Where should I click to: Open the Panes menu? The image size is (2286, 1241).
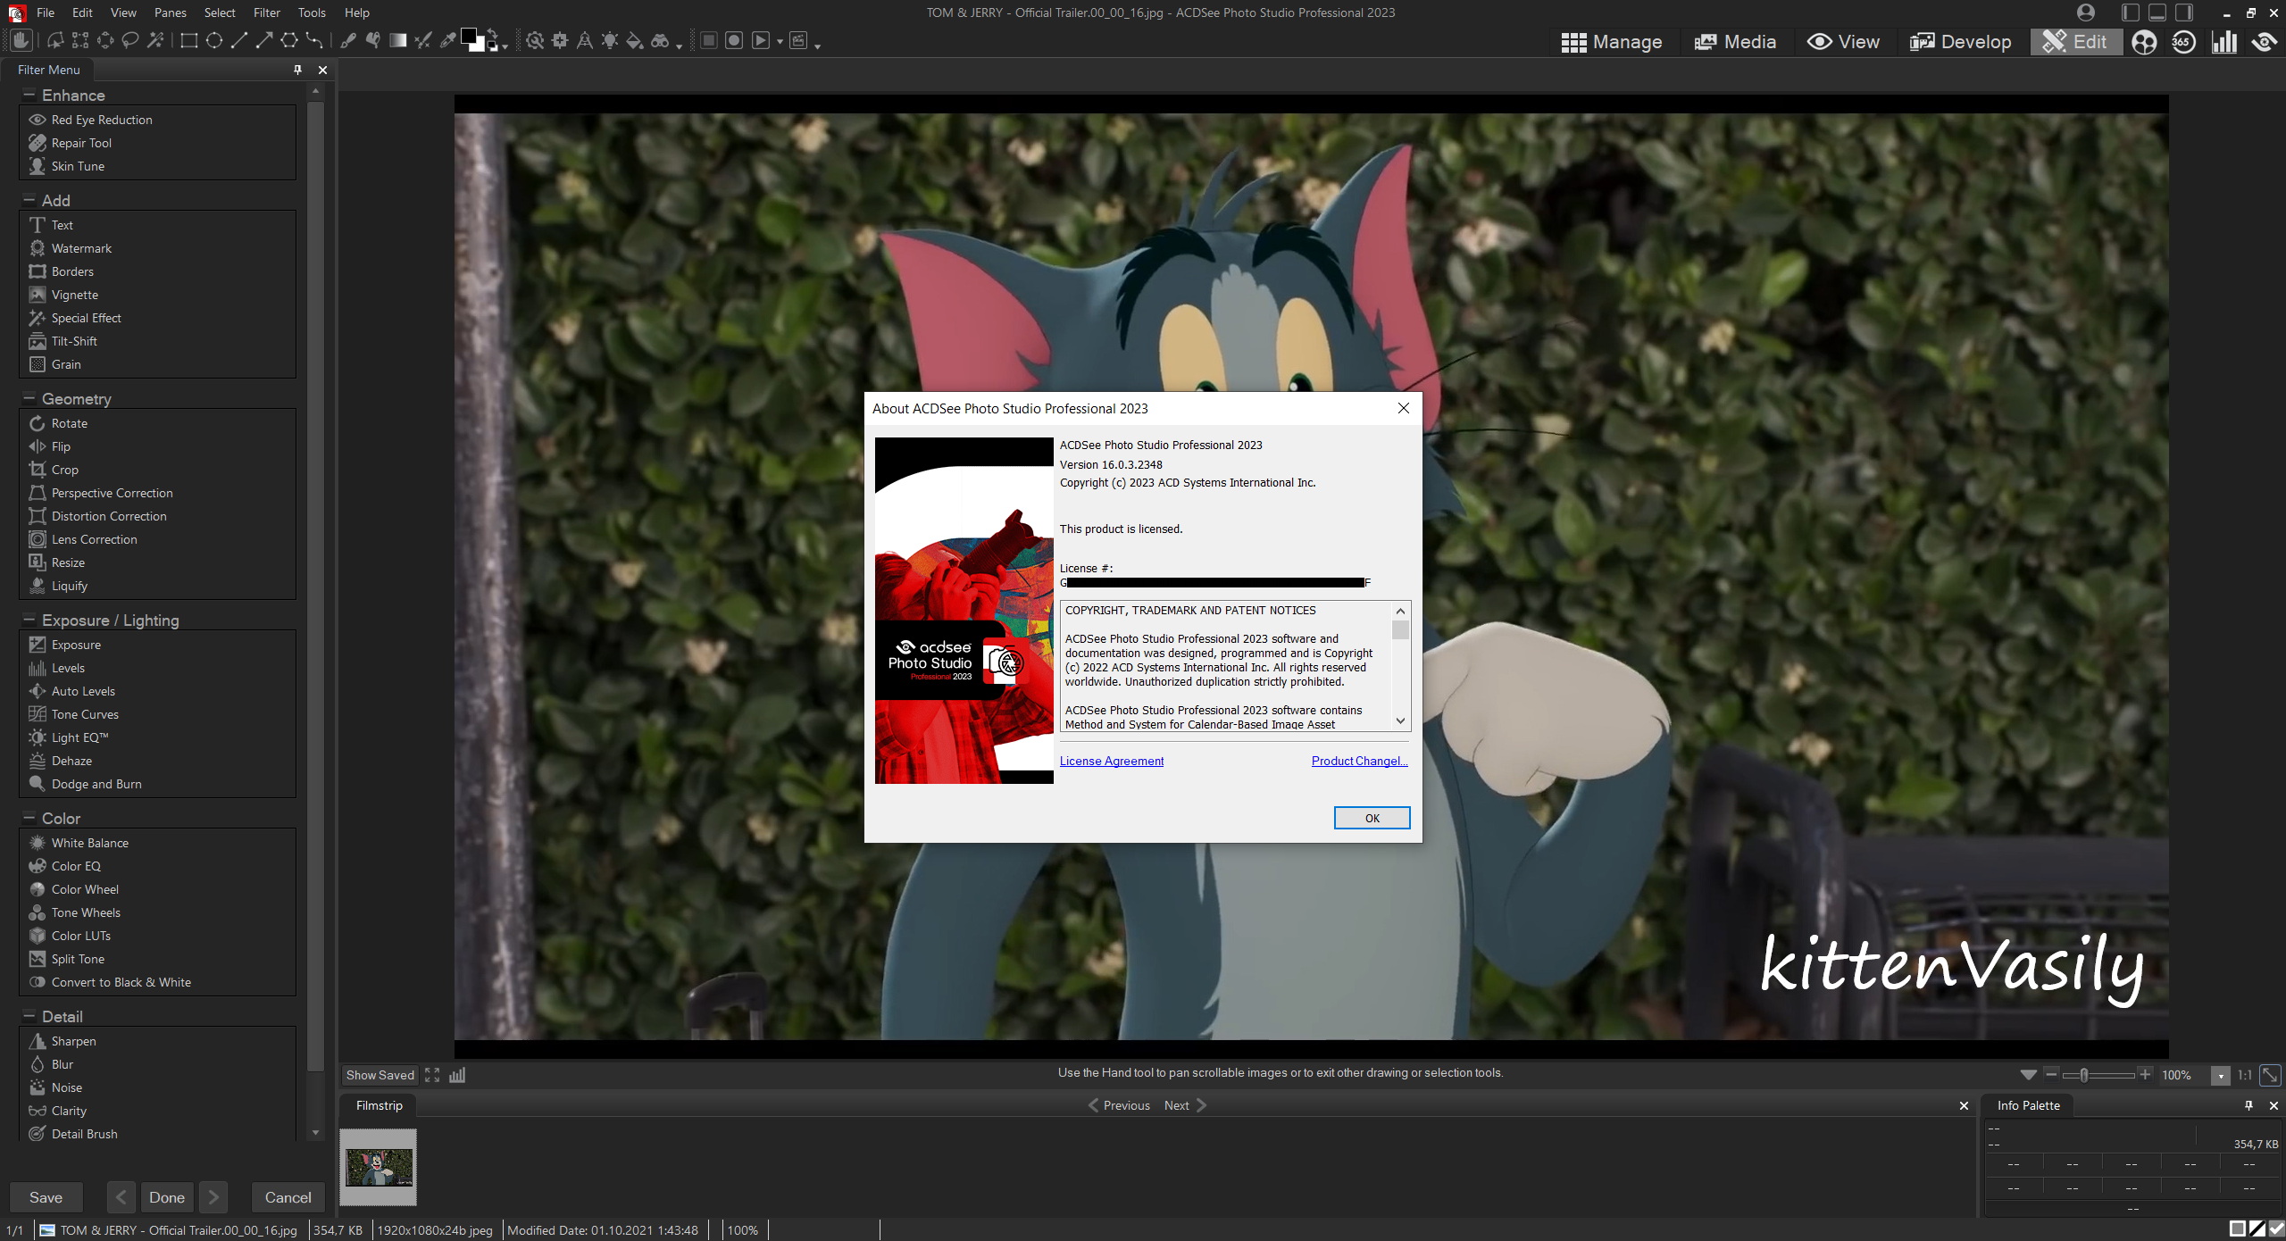click(170, 12)
